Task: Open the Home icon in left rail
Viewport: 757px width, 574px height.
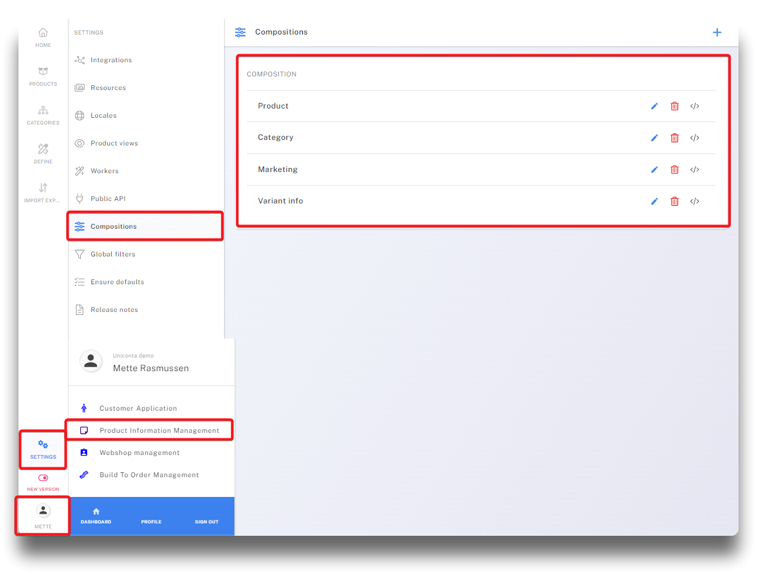Action: coord(43,37)
